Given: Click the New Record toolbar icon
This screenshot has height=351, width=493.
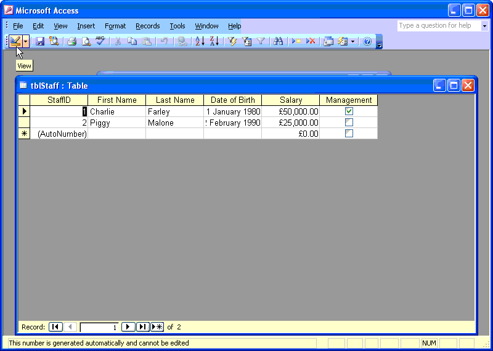Looking at the screenshot, I should (x=296, y=41).
